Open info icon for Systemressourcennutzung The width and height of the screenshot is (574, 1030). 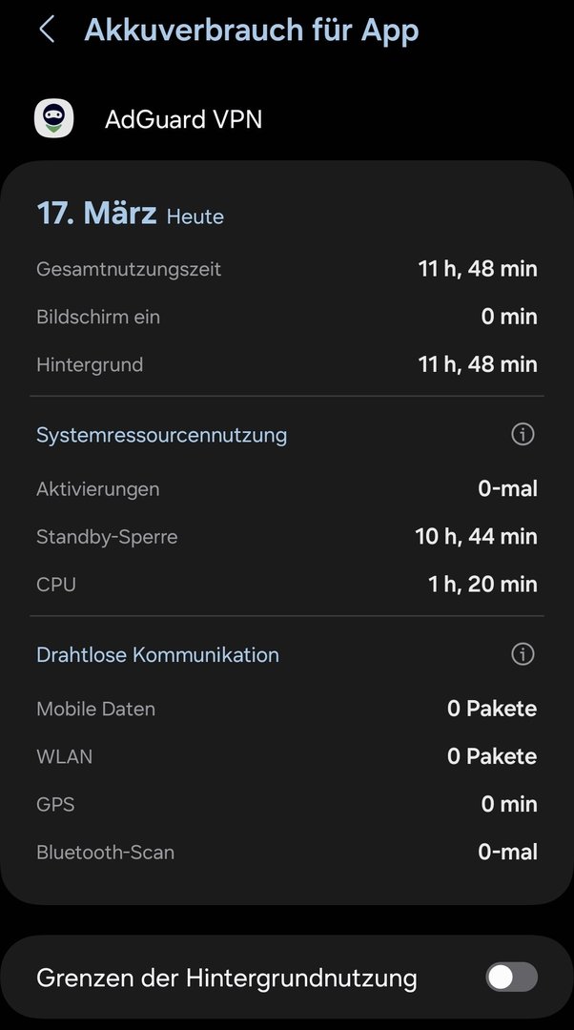tap(523, 435)
